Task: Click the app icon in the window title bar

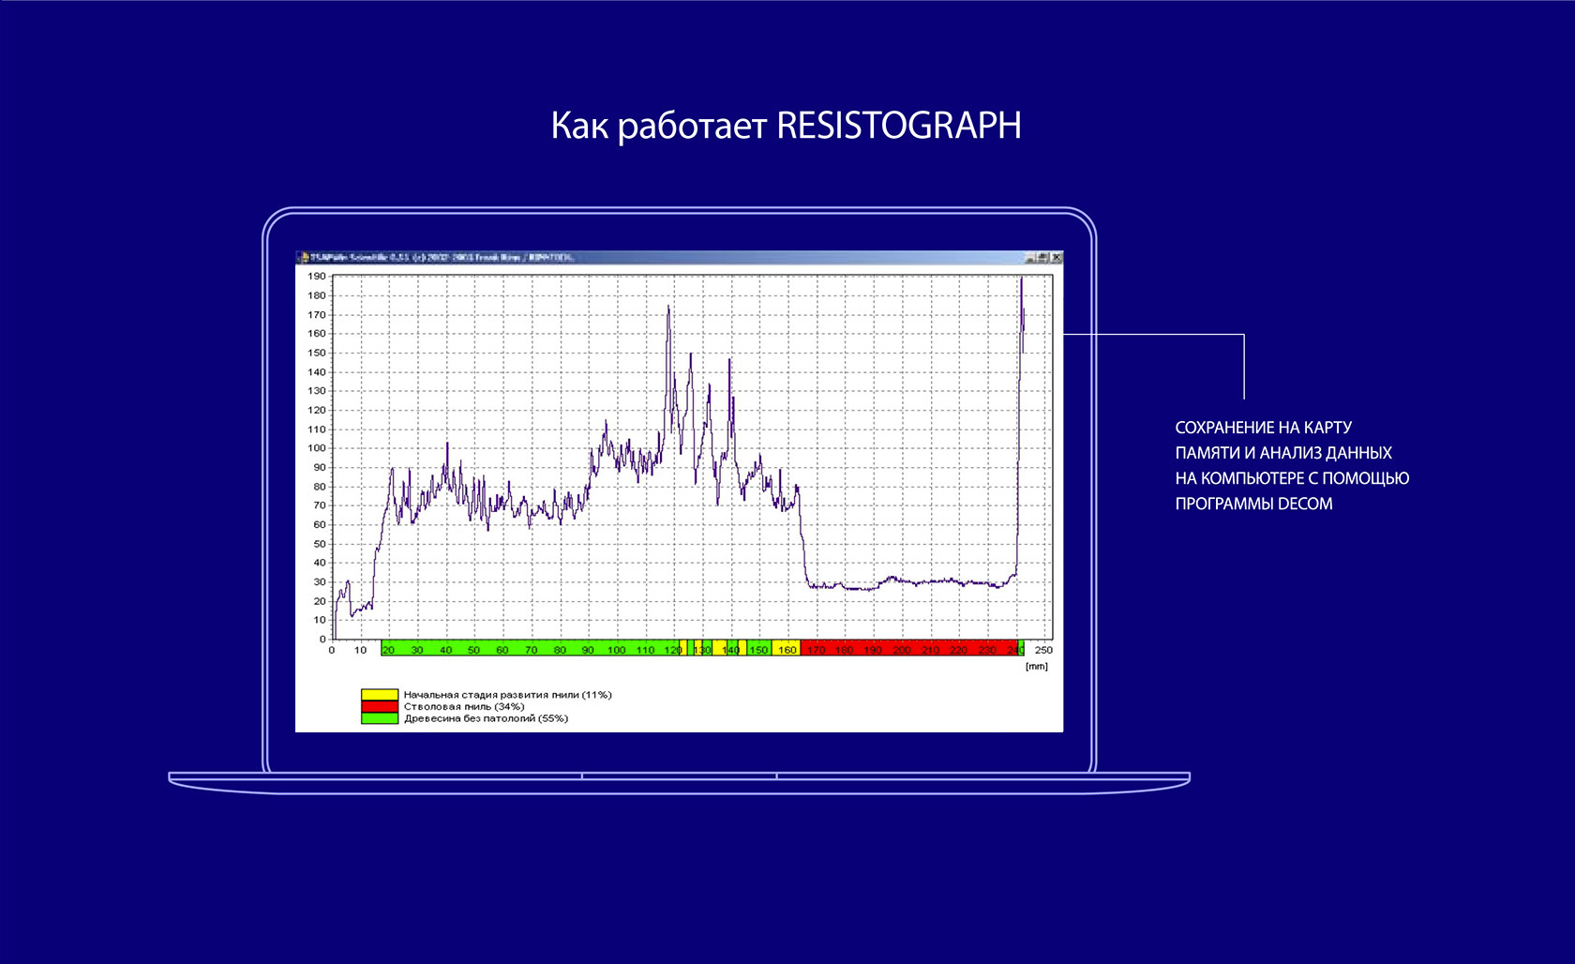Action: [x=303, y=257]
